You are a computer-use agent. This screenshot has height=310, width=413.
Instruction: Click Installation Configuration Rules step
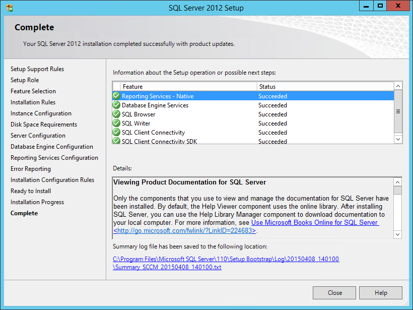click(52, 180)
